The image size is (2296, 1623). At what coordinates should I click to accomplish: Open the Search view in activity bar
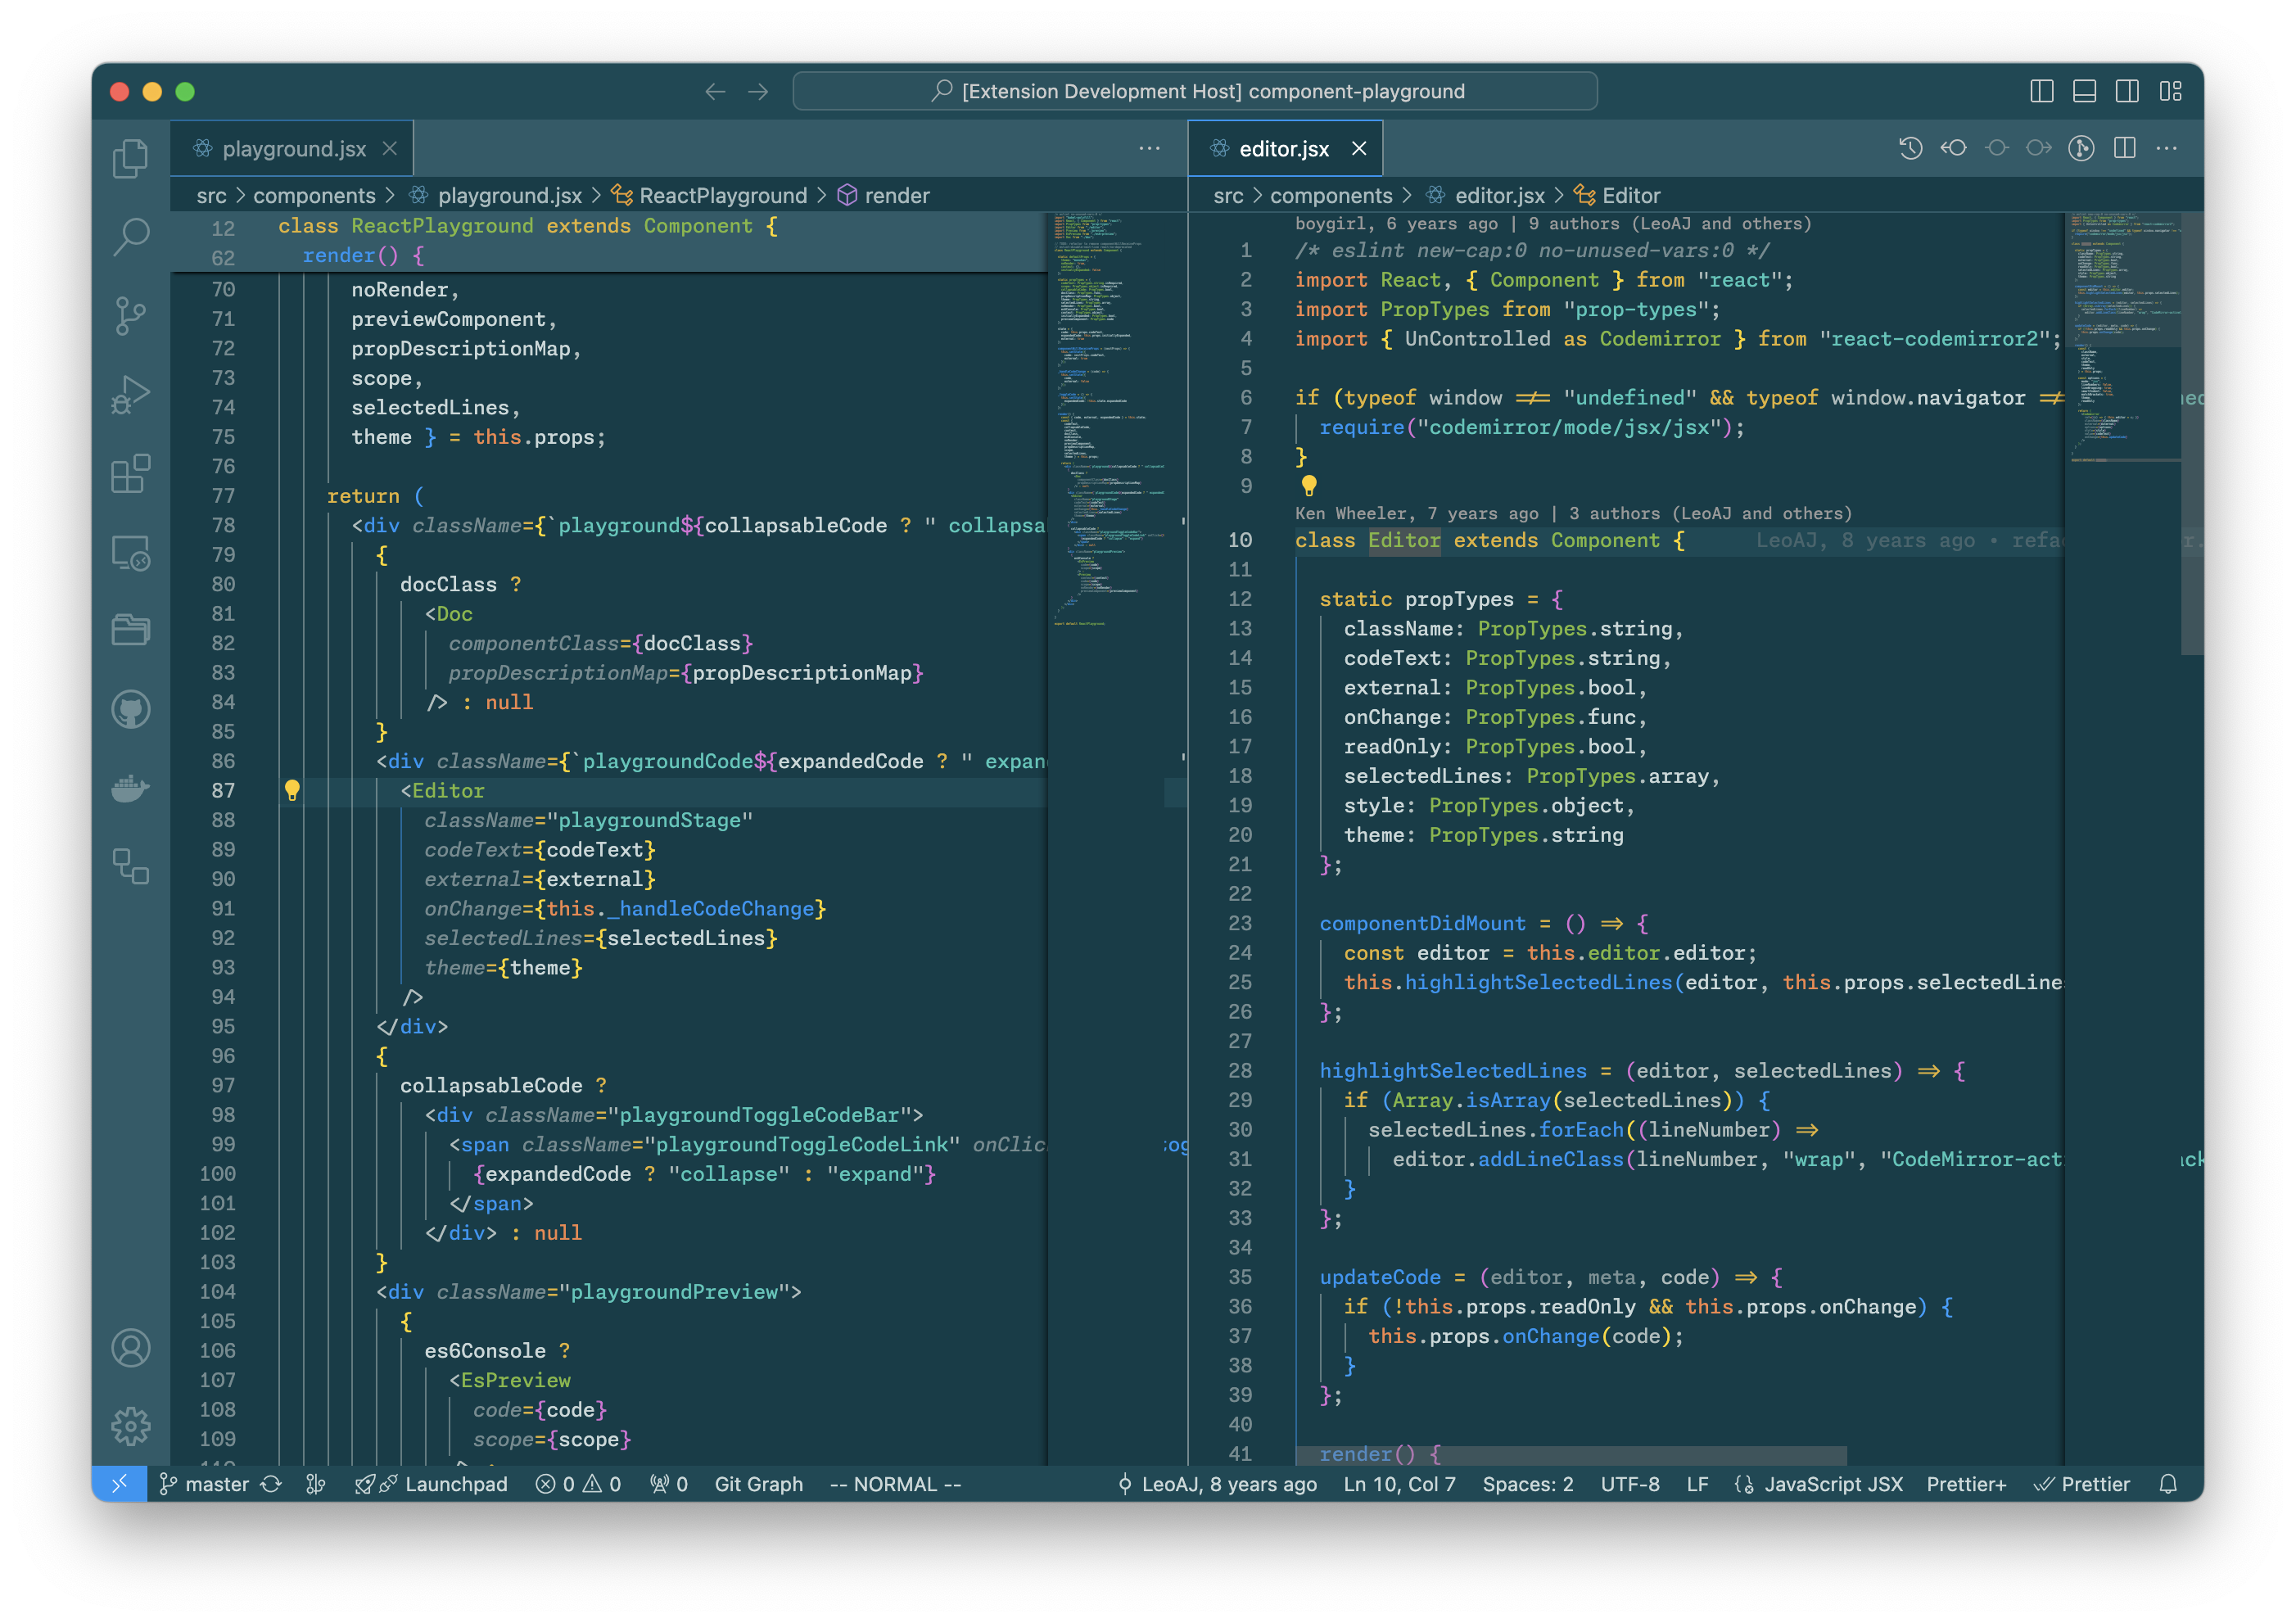(x=130, y=237)
